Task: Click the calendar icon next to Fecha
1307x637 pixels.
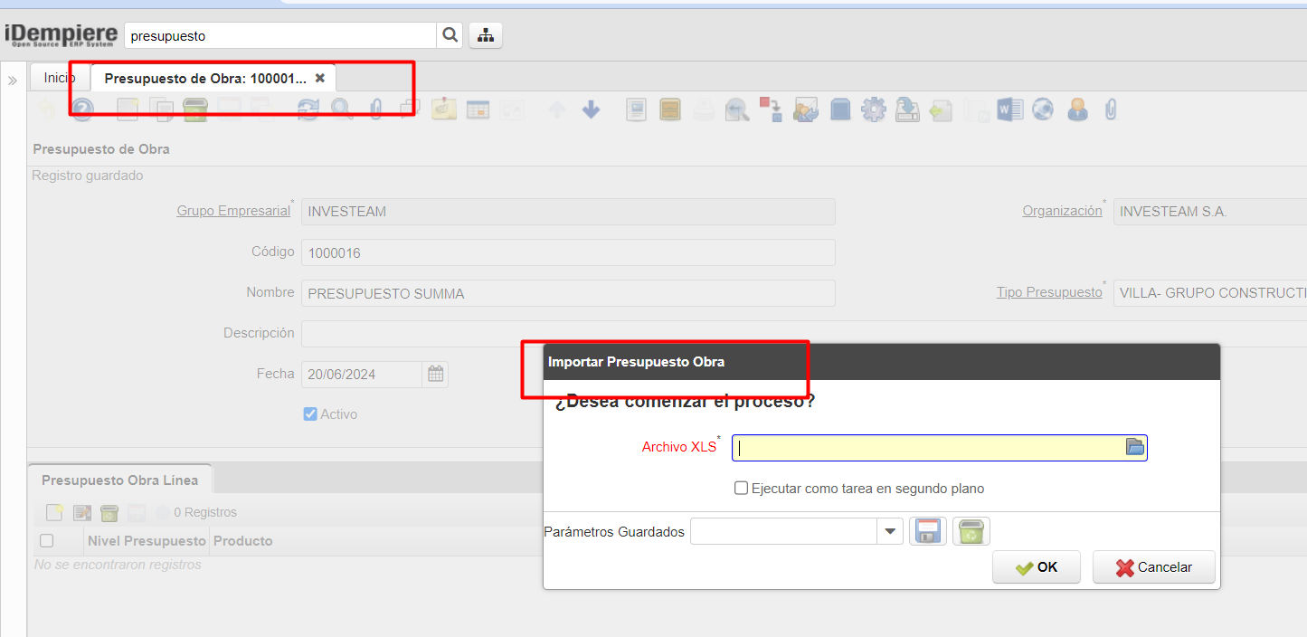Action: [435, 374]
